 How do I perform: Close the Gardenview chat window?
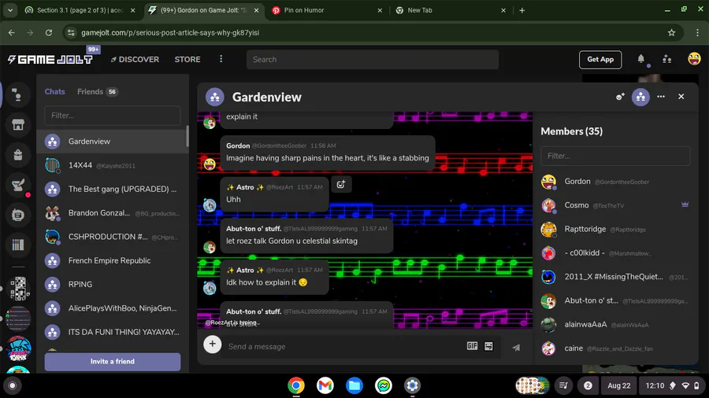[x=681, y=97]
